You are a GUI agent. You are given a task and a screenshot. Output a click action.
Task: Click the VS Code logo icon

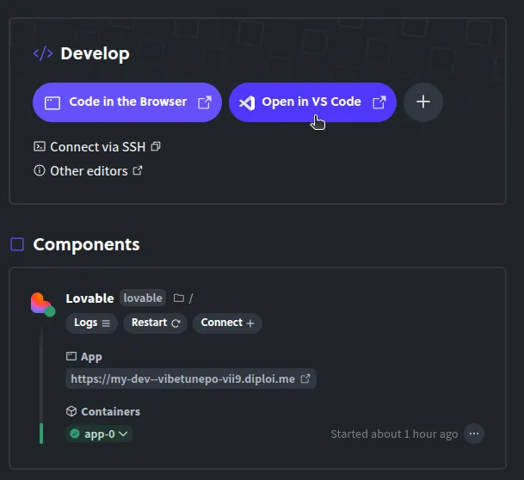(x=247, y=102)
